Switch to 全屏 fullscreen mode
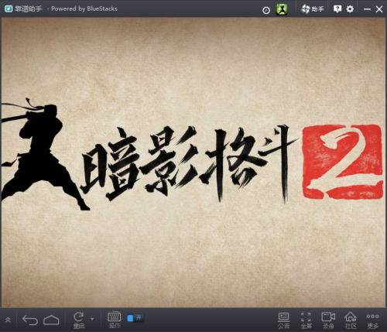Viewport: 387px width, 332px height. [x=306, y=320]
